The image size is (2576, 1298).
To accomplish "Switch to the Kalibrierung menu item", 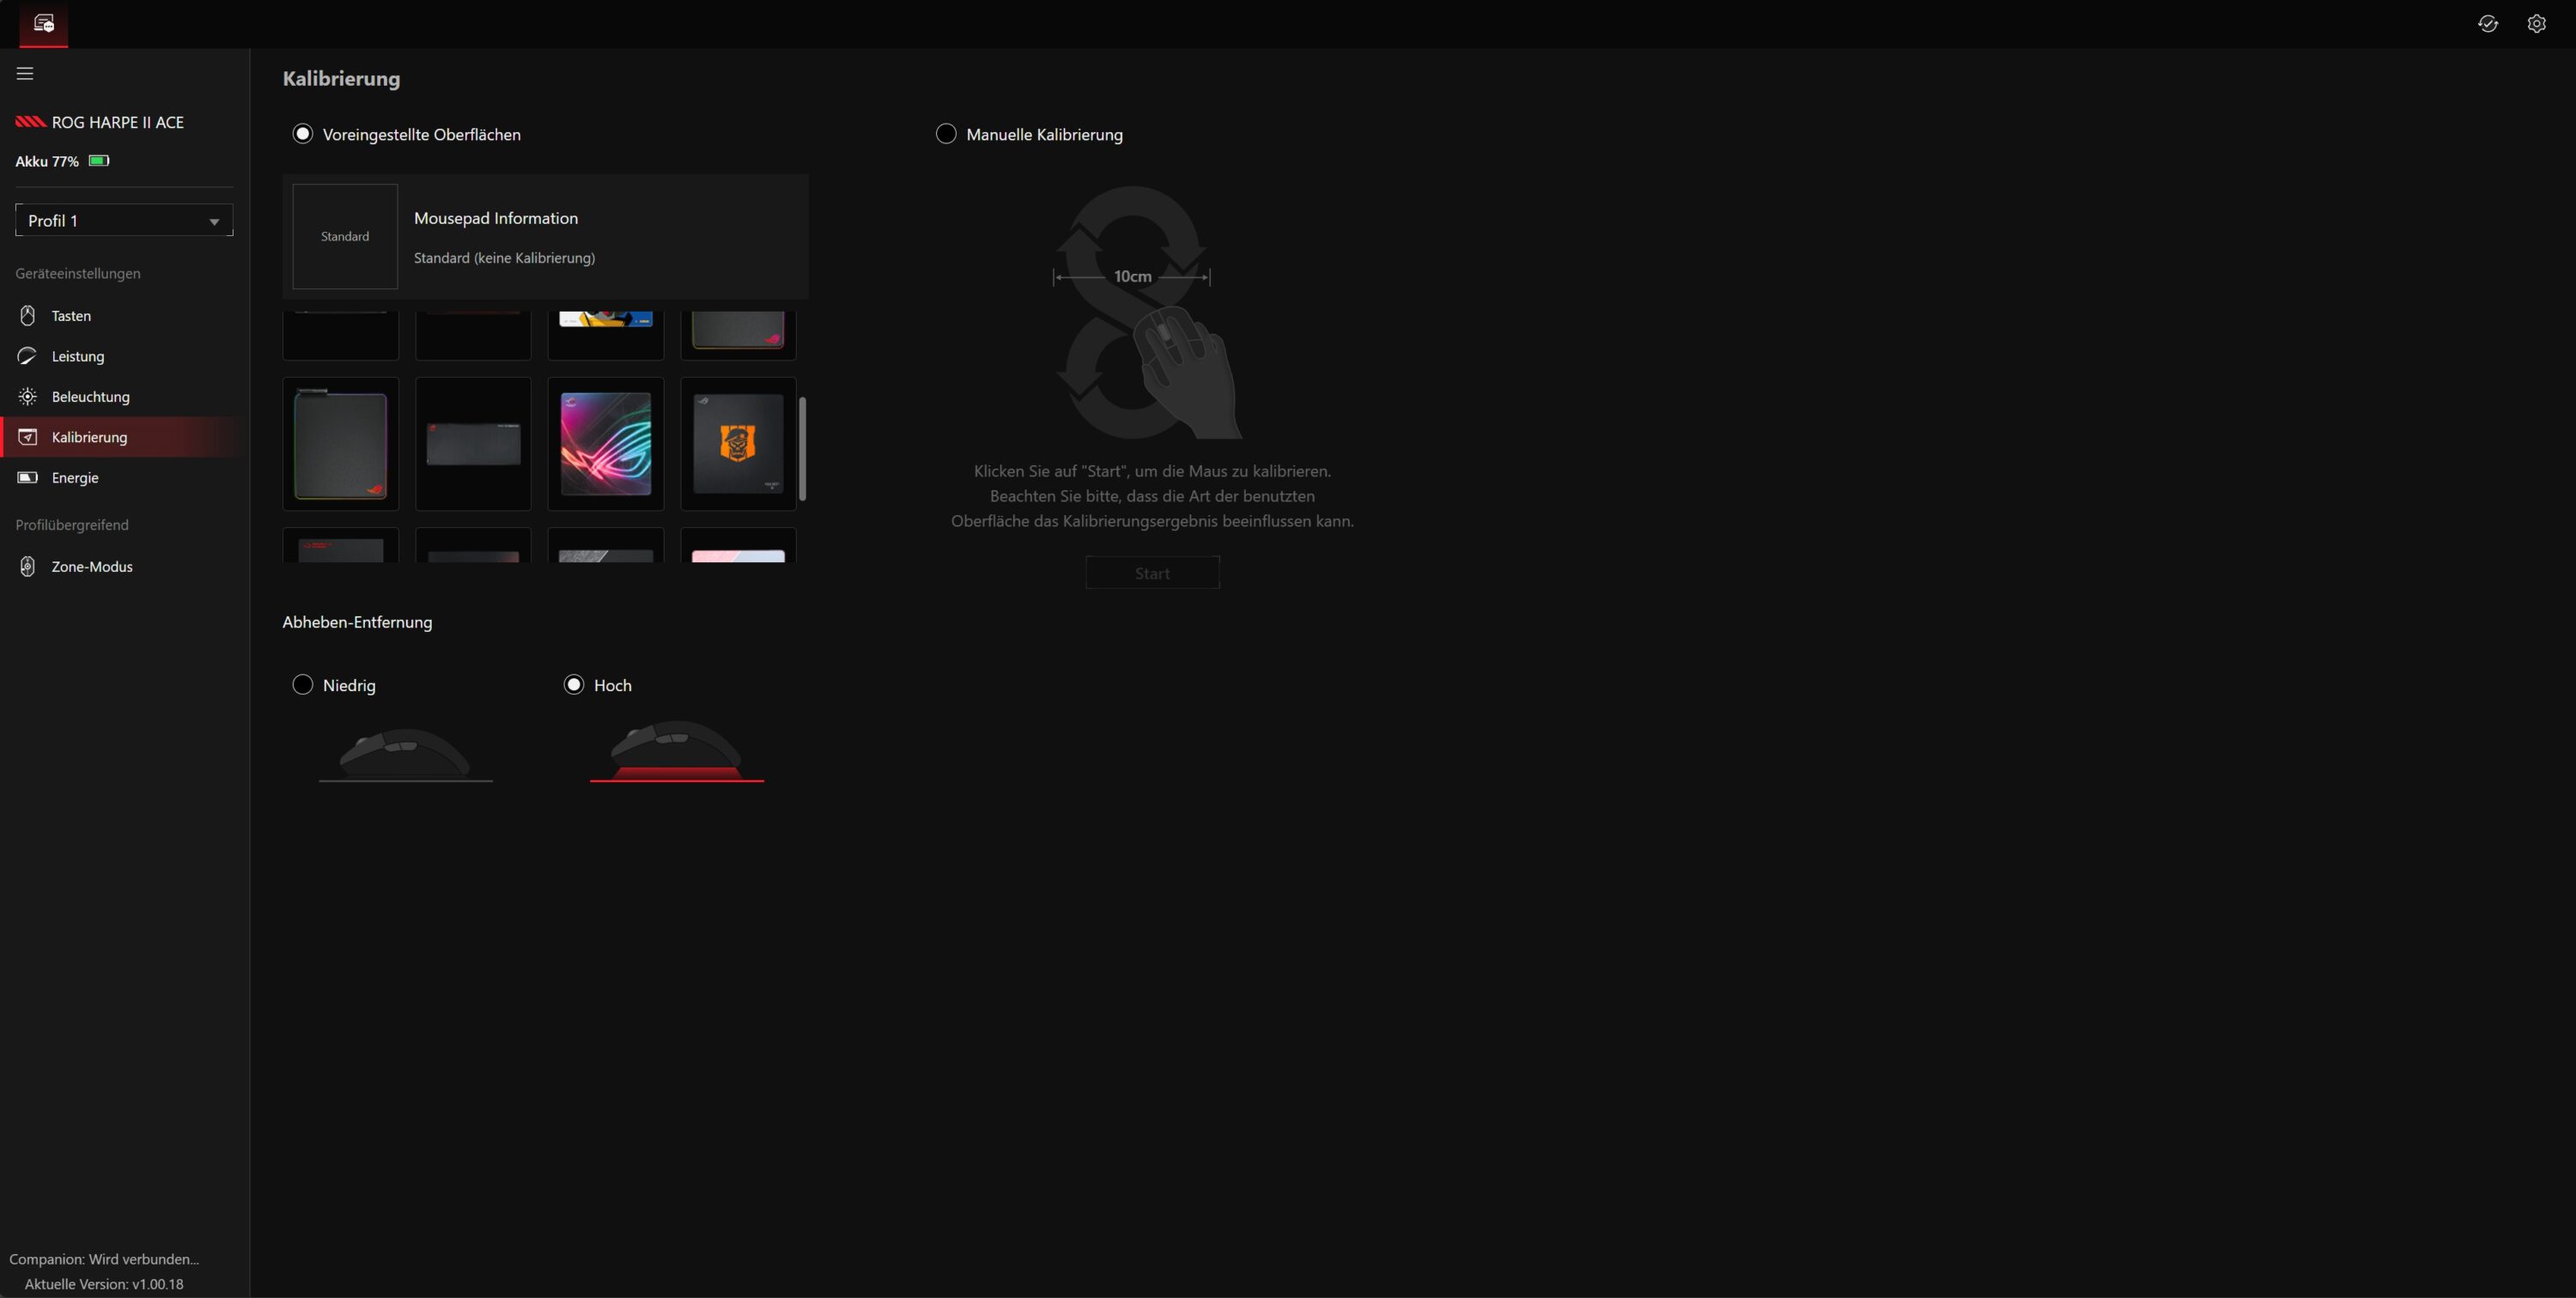I will [89, 437].
